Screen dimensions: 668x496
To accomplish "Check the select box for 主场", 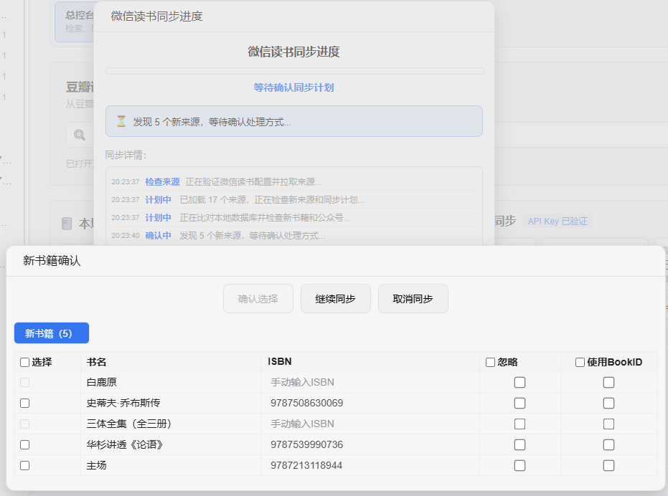I will point(24,466).
